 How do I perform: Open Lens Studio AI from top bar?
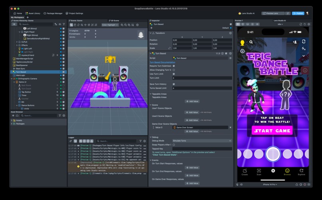[246, 13]
